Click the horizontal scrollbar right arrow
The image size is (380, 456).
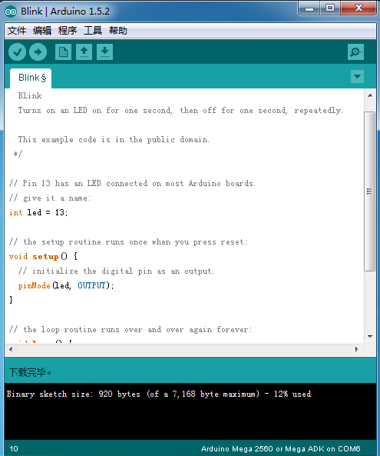pos(357,349)
